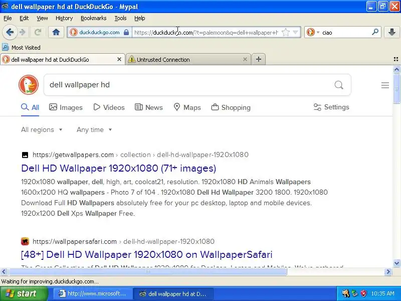The image size is (401, 301).
Task: Submit search with the page magnifier icon
Action: [339, 85]
